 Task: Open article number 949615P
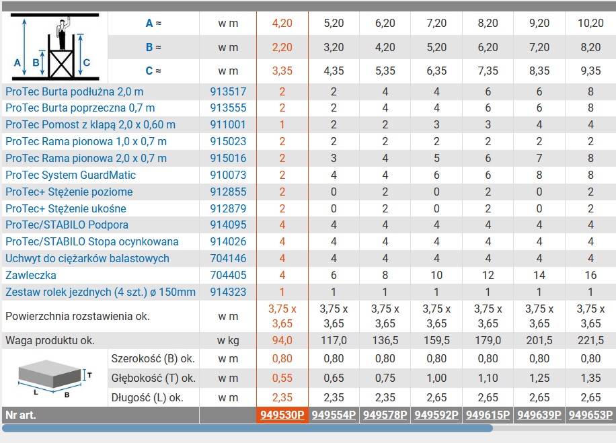(488, 415)
